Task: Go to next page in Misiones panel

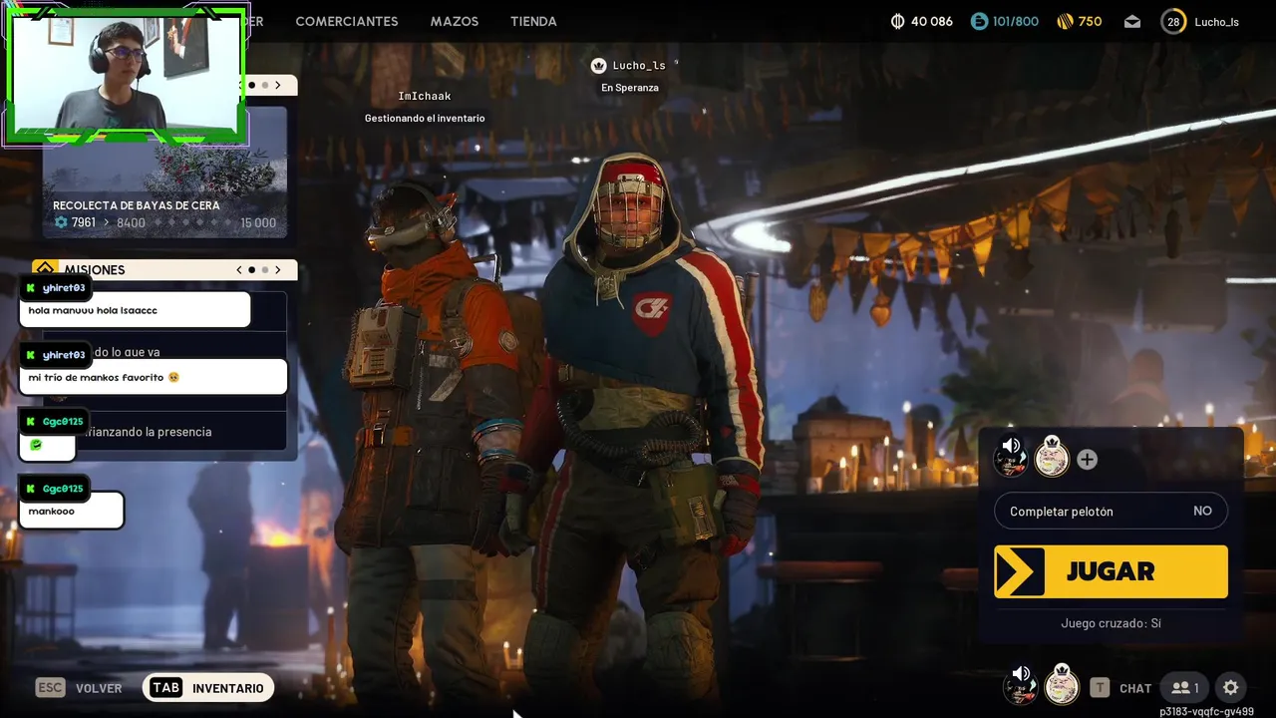Action: [x=278, y=269]
